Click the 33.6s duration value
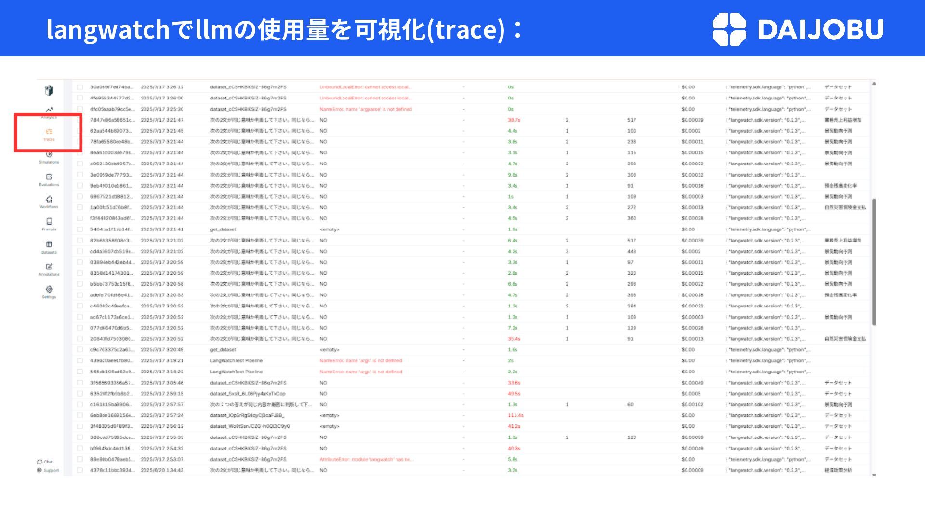925x520 pixels. point(514,382)
